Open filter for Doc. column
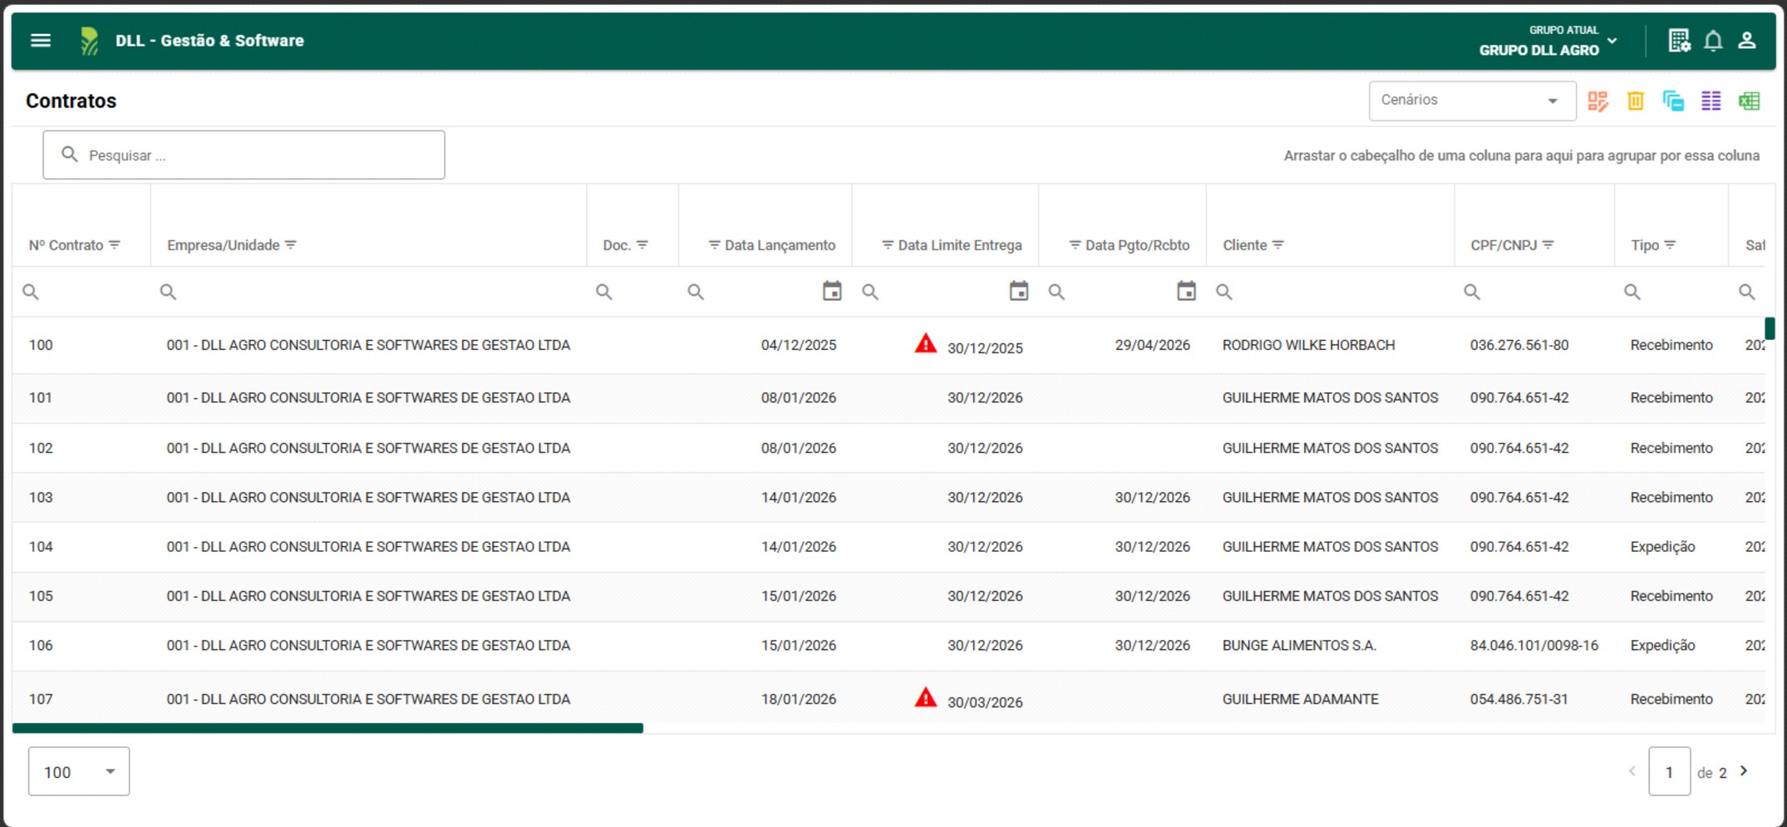This screenshot has height=827, width=1787. tap(642, 245)
